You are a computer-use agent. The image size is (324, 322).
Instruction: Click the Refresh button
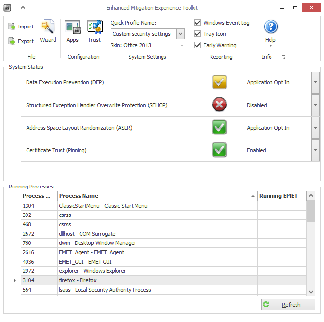[x=288, y=305]
